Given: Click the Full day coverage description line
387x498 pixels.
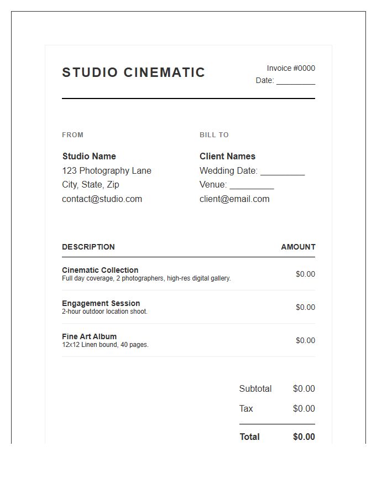Looking at the screenshot, I should [147, 278].
